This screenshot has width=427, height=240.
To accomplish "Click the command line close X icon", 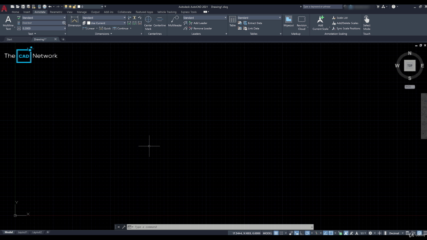I will click(119, 227).
